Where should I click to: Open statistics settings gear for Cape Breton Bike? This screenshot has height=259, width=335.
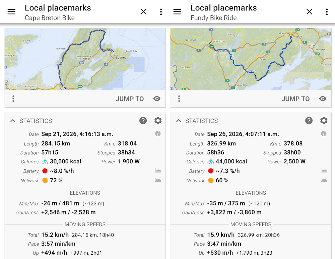(158, 120)
